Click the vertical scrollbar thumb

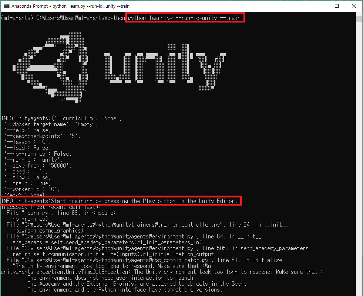(359, 19)
